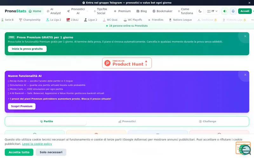Select the locked Primeira Liga league
Viewport: 254px width, 159px height.
click(234, 20)
